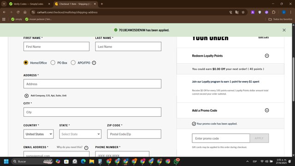Open the musan jackson bookmark
This screenshot has width=295, height=166.
click(x=38, y=19)
